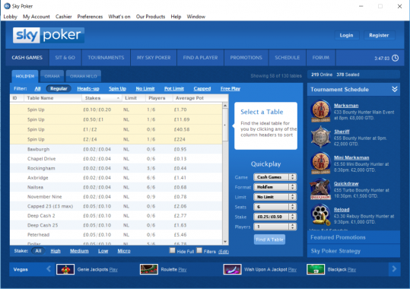
Task: Open the Quickplay Stake dropdown
Action: click(275, 217)
